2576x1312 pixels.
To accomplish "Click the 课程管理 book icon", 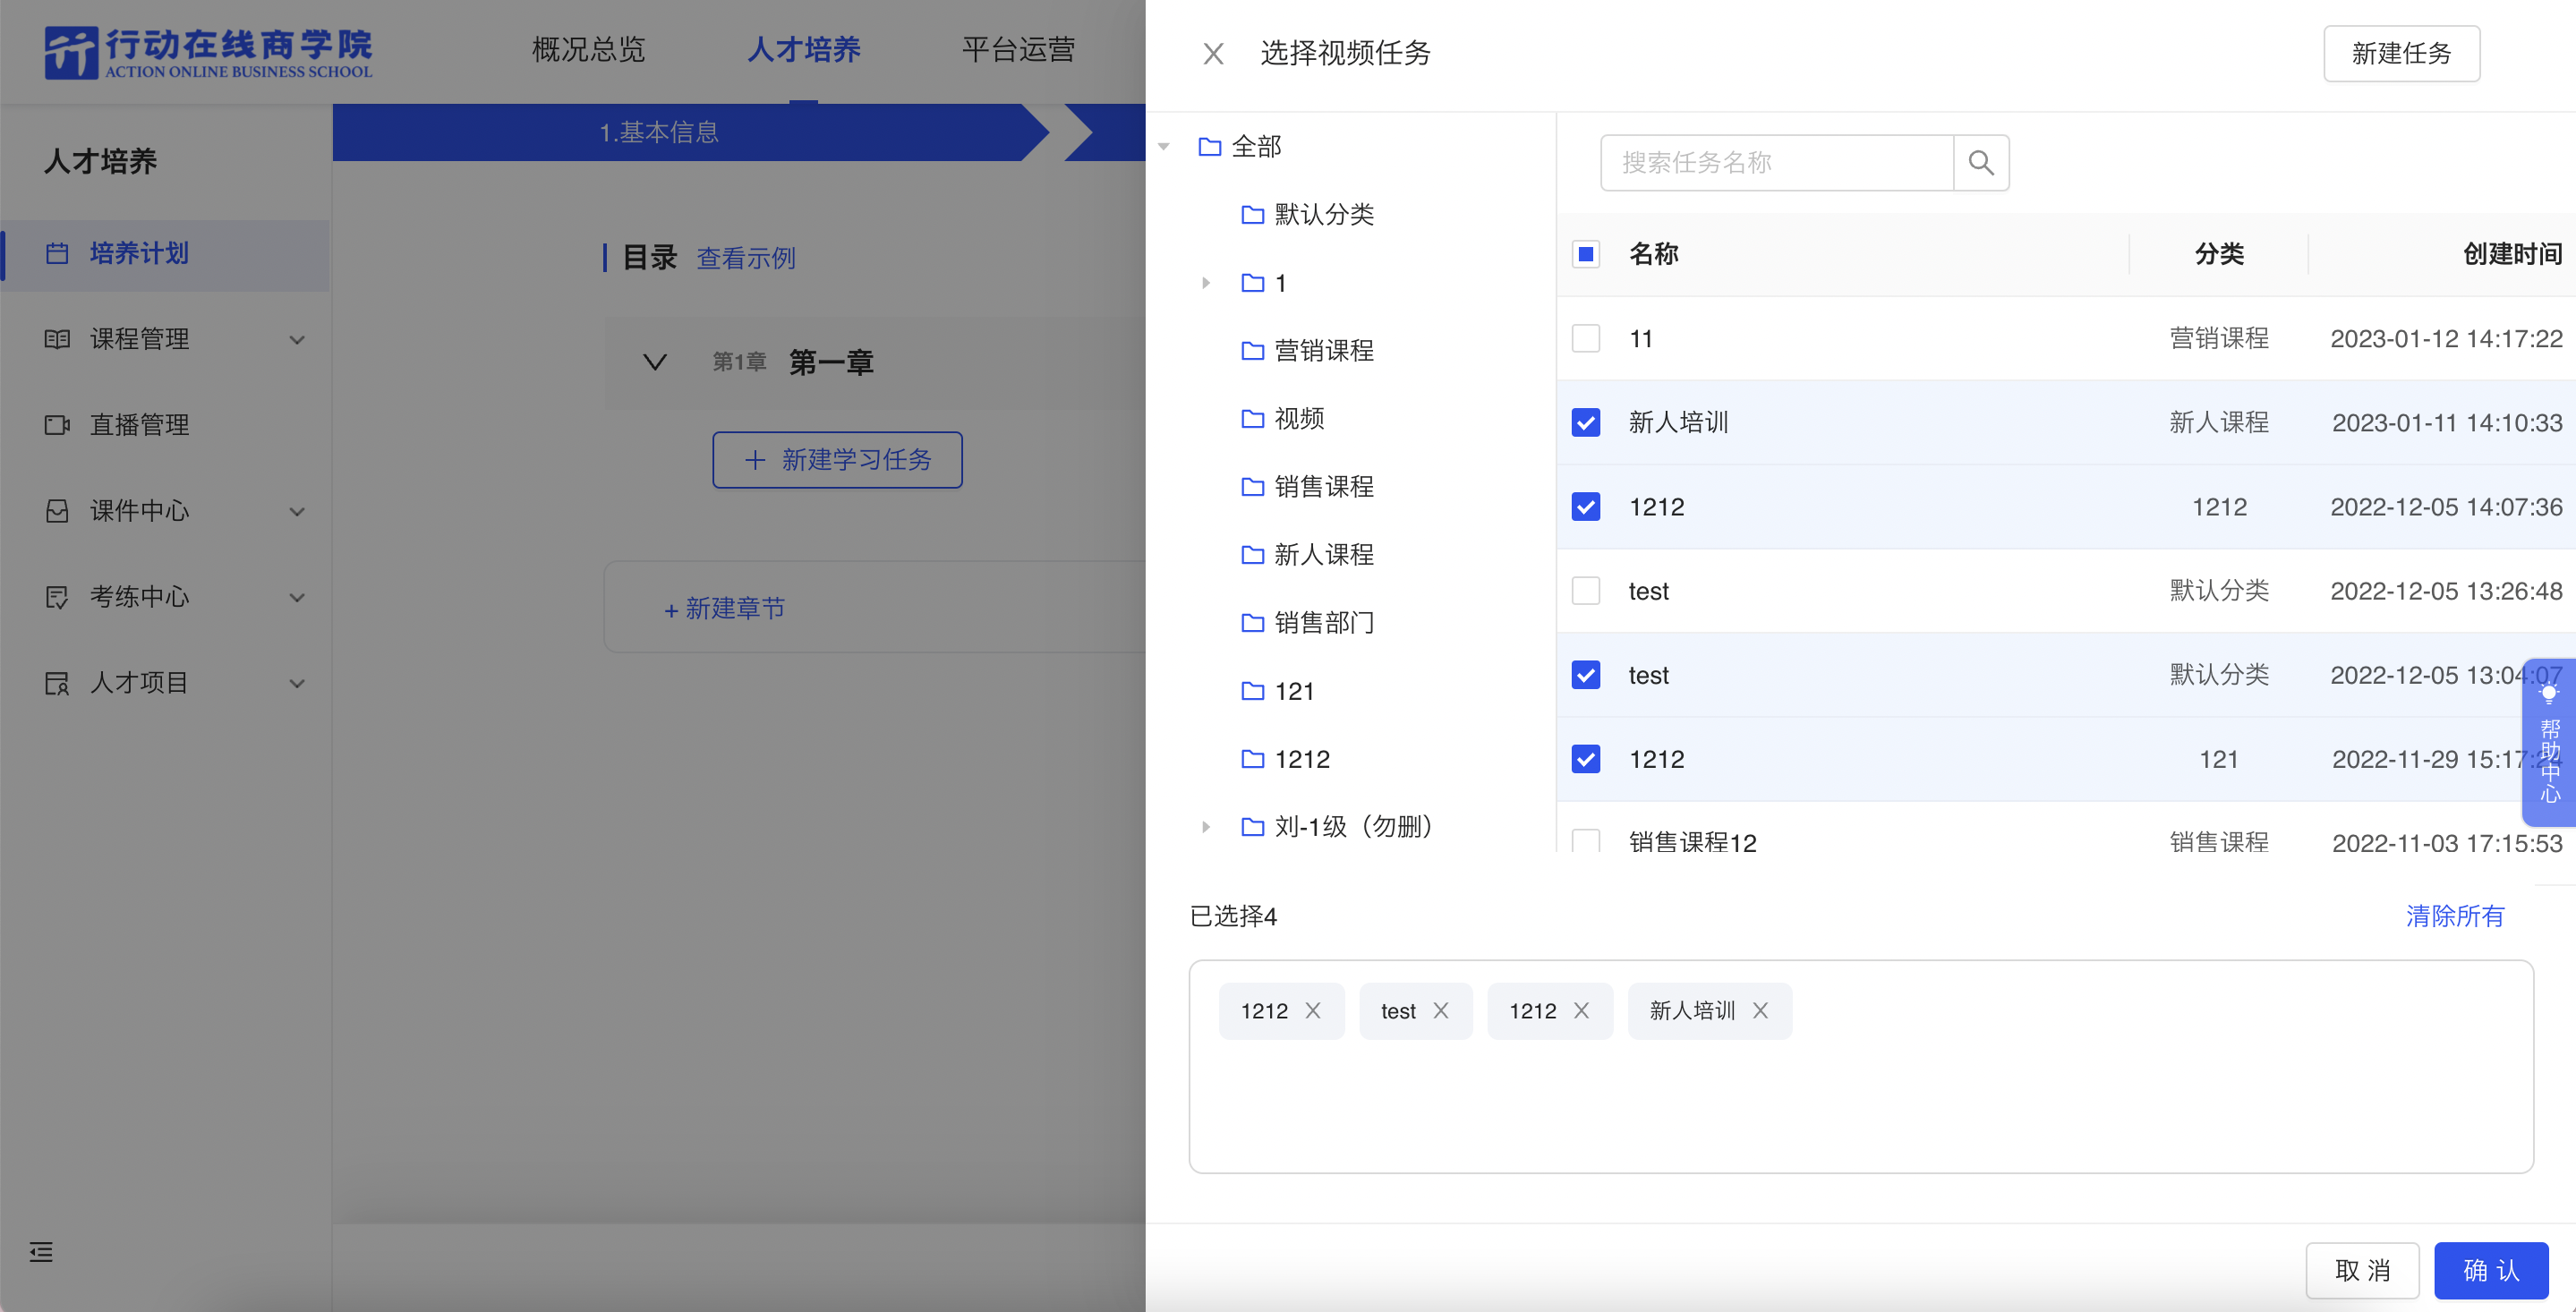I will (x=58, y=339).
